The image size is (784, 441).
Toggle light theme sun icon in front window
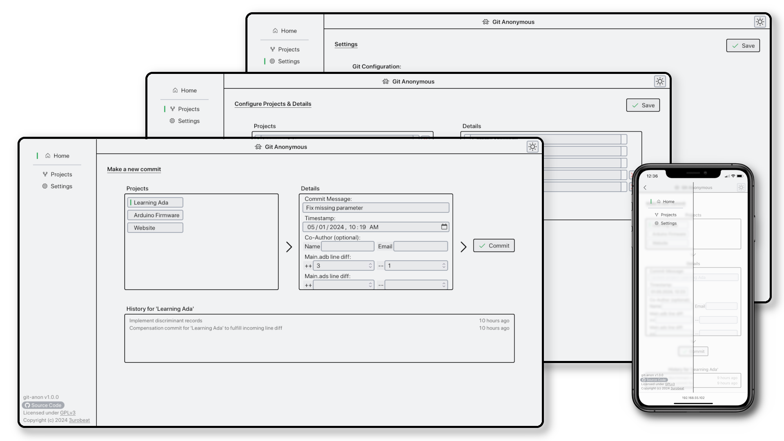click(x=532, y=147)
